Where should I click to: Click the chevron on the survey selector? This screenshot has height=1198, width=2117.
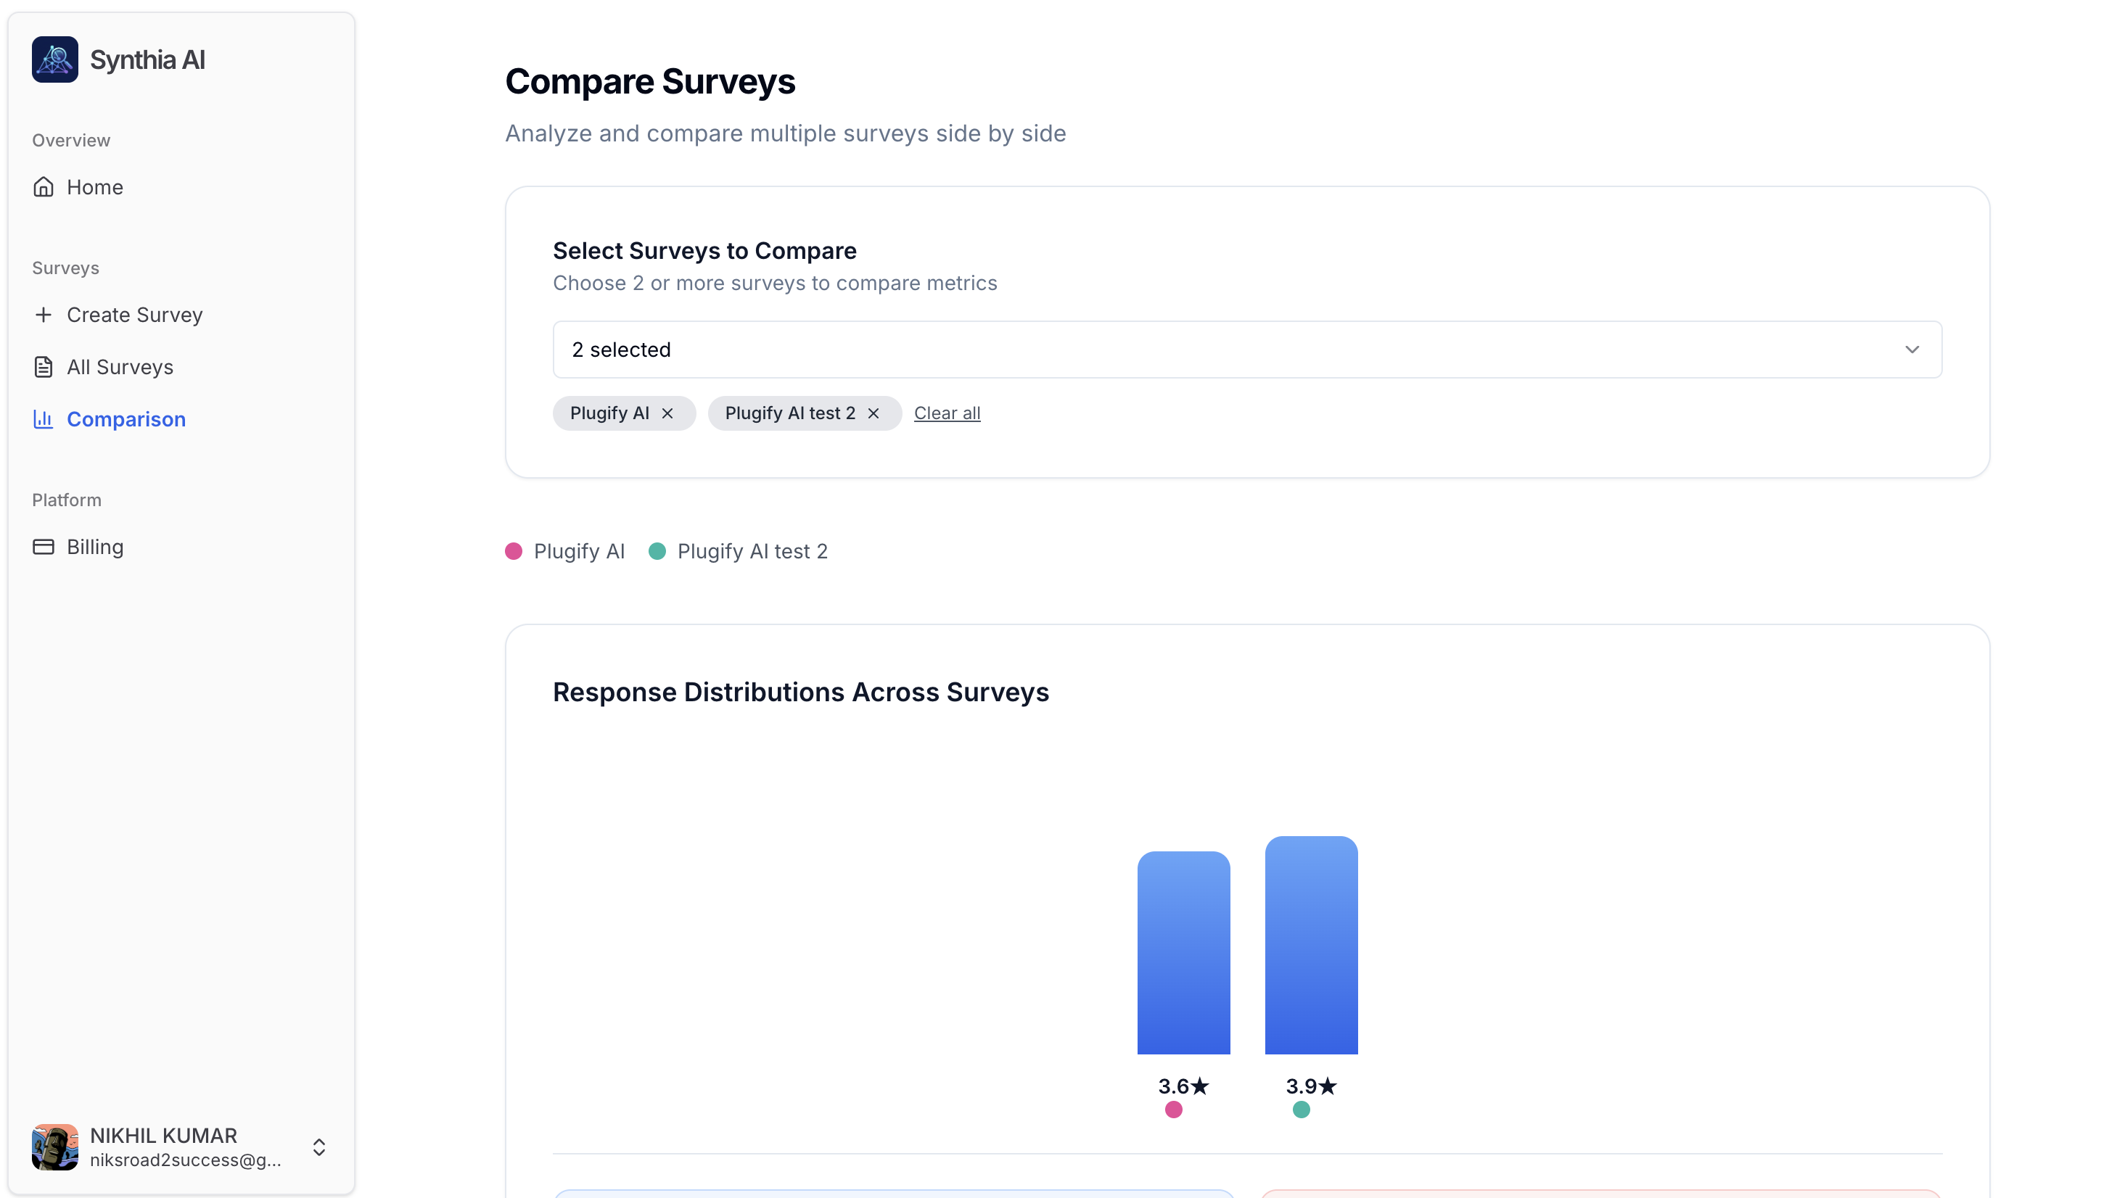(1912, 349)
